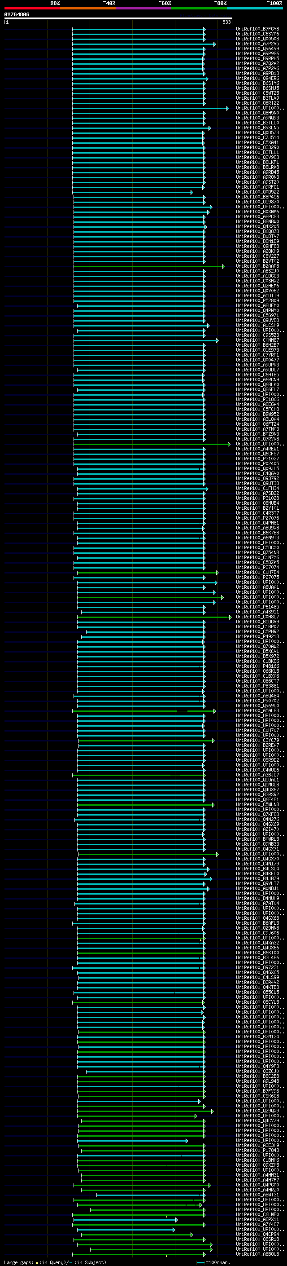
Task: Select label UniRef100_B0DTV7
Action: click(257, 236)
